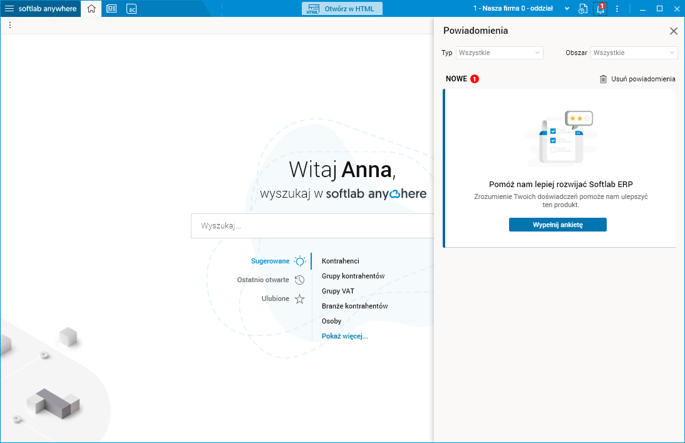The height and width of the screenshot is (443, 685).
Task: Open the Grupy VAT suggestion
Action: point(337,291)
